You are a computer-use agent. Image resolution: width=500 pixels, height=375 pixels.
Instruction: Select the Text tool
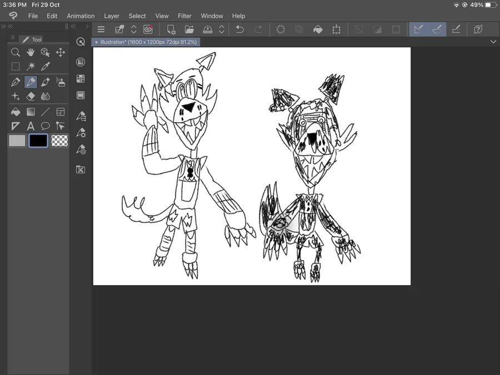coord(31,126)
